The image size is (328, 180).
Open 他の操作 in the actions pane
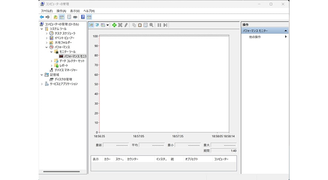[255, 37]
